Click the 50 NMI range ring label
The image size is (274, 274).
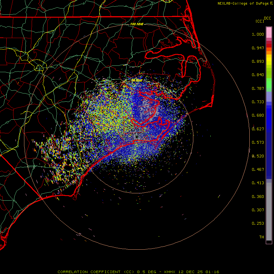pos(137,80)
